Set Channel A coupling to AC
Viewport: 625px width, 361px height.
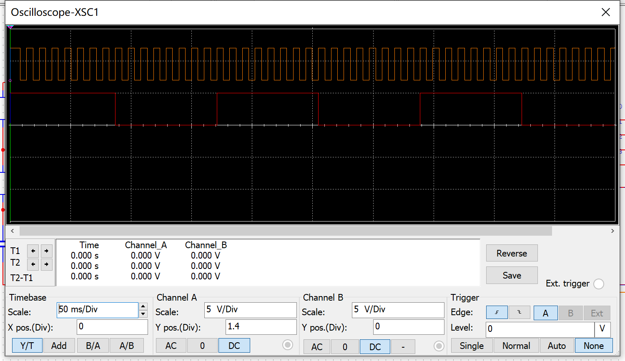coord(171,346)
